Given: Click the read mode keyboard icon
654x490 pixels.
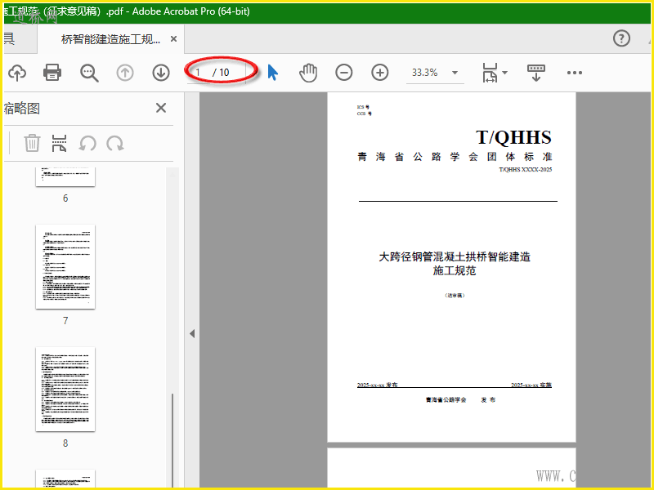Looking at the screenshot, I should (536, 73).
